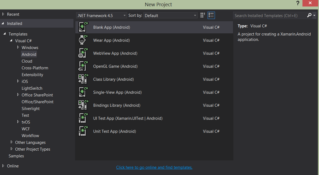Open the .NET Framework 4.5 dropdown

(101, 15)
